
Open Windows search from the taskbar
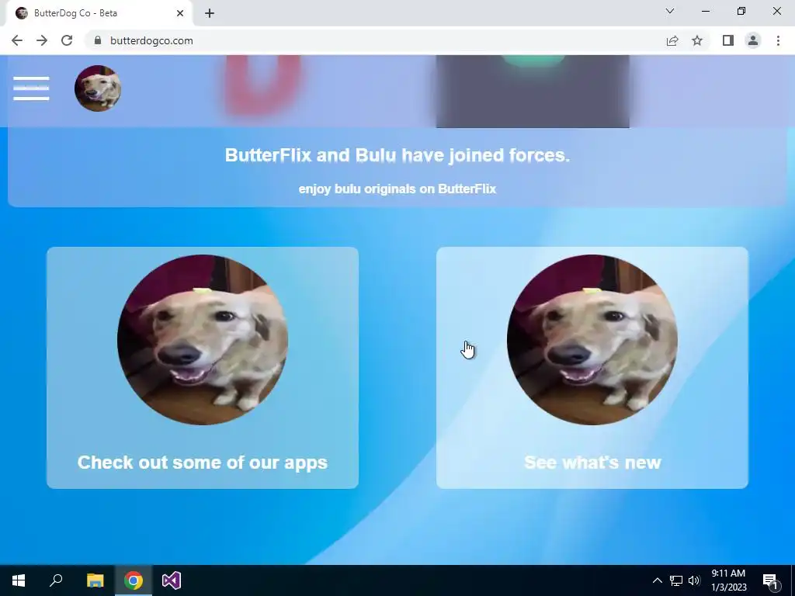pos(56,580)
